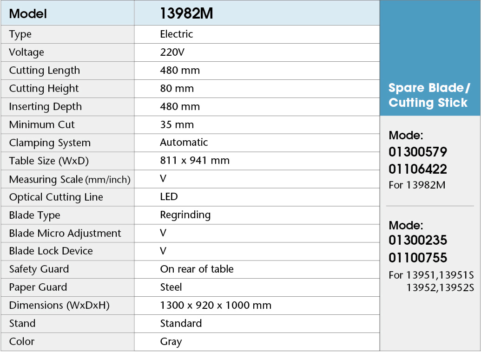Screen dimensions: 481x352
Task: Click cutting stick code 01100755
Action: tap(418, 258)
